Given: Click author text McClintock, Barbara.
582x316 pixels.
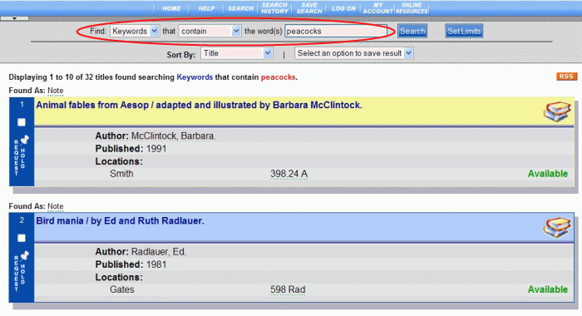Looking at the screenshot, I should click(173, 136).
